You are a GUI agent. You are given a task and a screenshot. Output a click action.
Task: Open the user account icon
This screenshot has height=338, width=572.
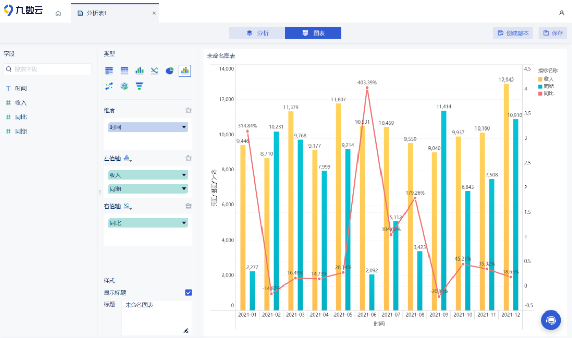(562, 13)
